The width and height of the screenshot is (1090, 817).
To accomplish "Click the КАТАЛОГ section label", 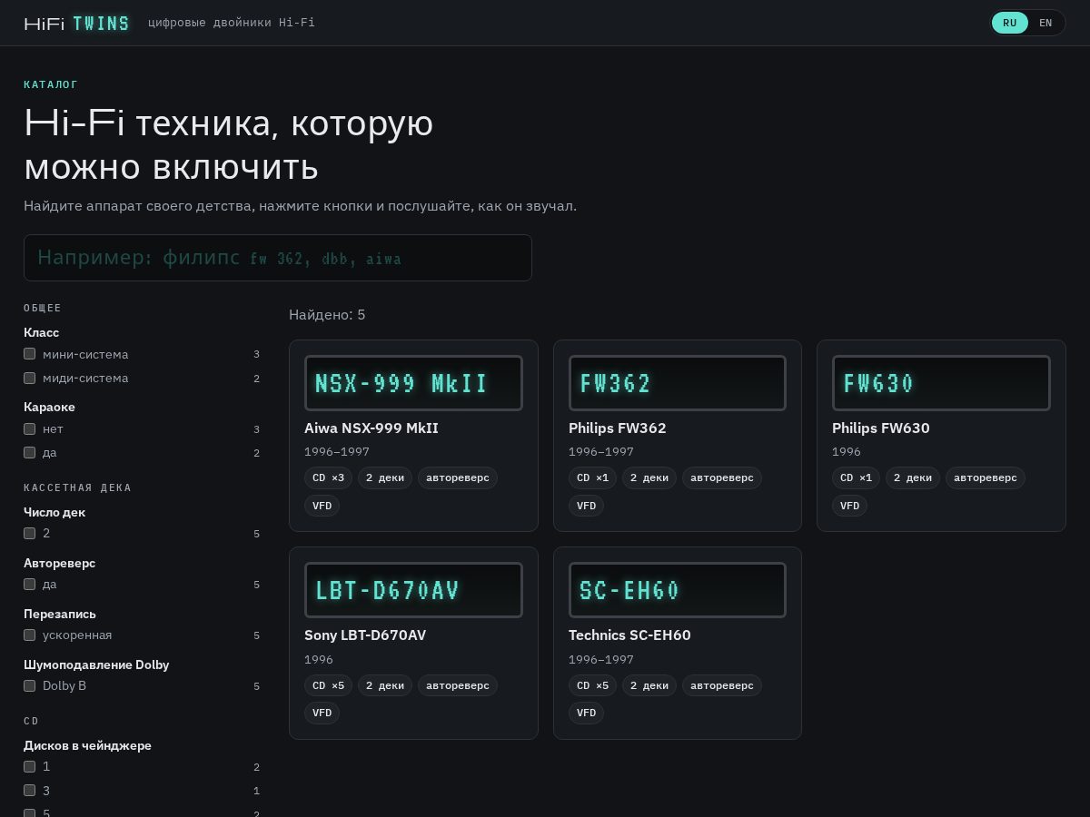I will (x=51, y=84).
